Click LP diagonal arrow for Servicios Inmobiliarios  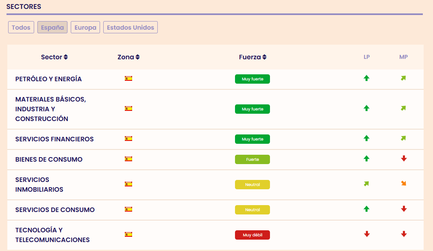click(366, 184)
